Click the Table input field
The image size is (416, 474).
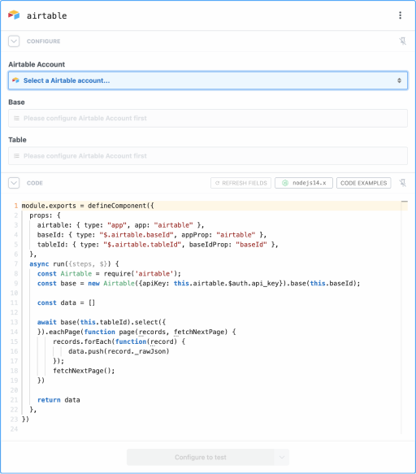[208, 156]
